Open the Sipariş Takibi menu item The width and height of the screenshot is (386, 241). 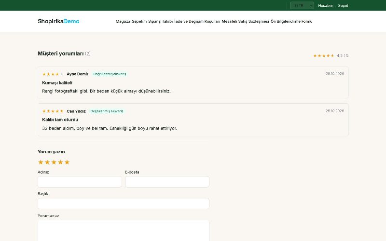tap(160, 21)
